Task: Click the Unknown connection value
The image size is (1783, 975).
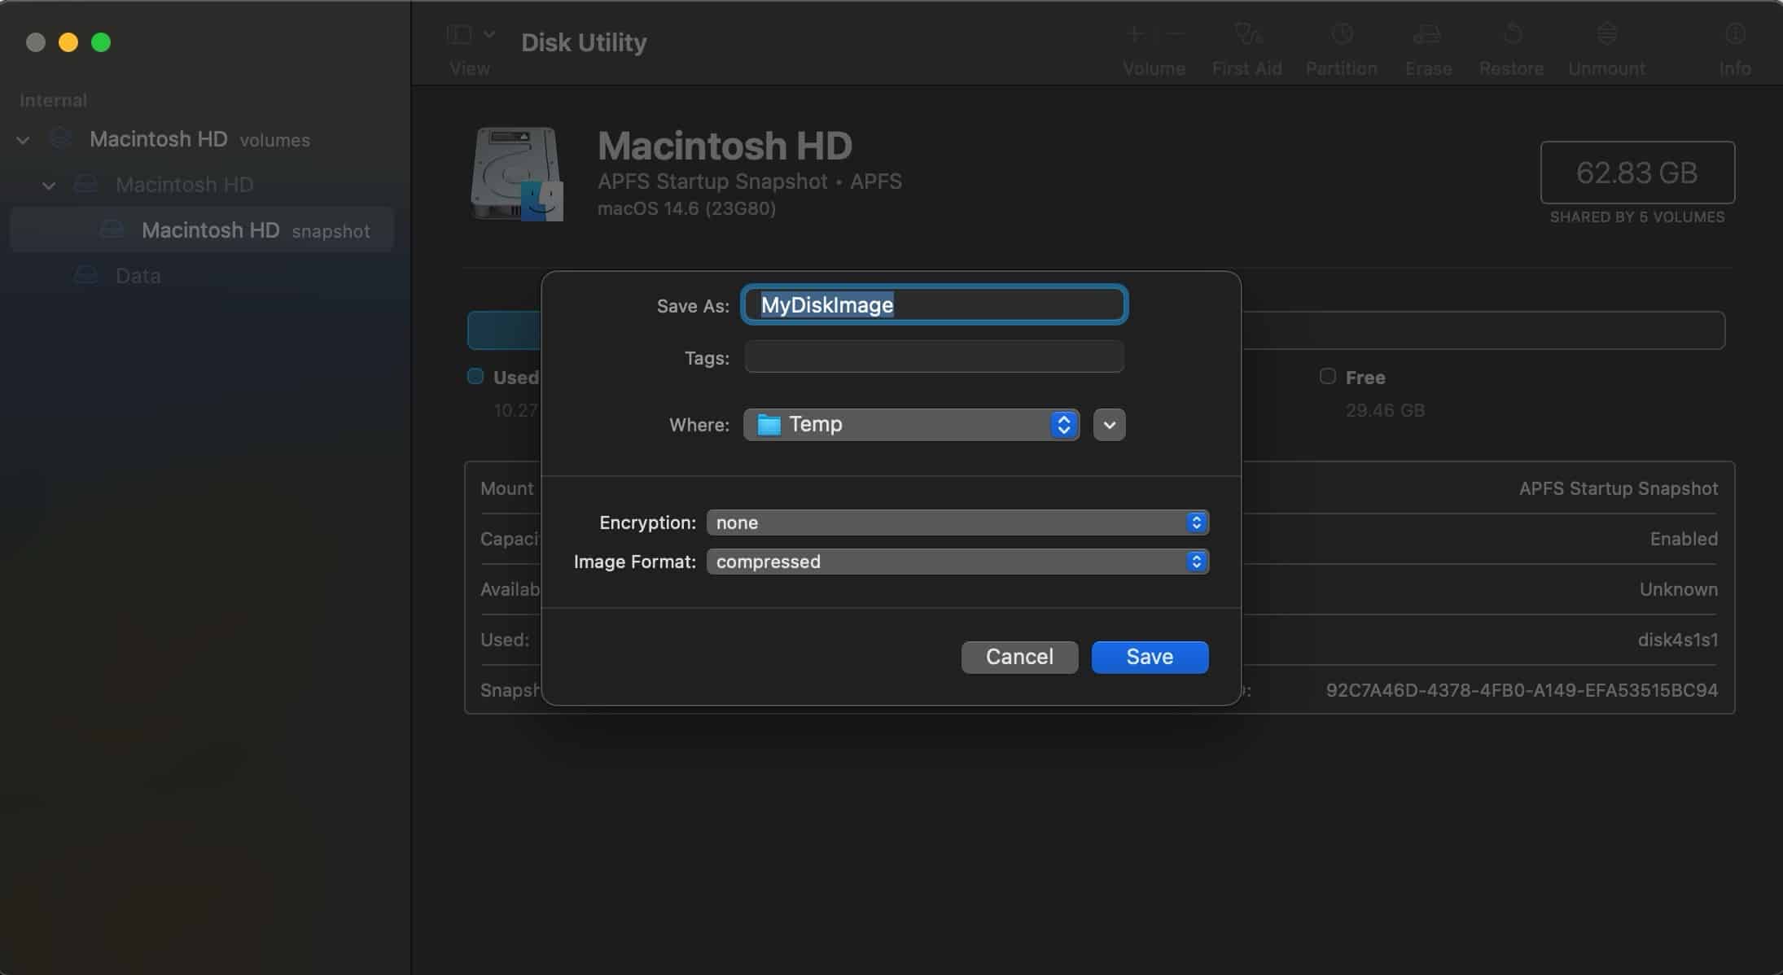Action: click(1679, 589)
